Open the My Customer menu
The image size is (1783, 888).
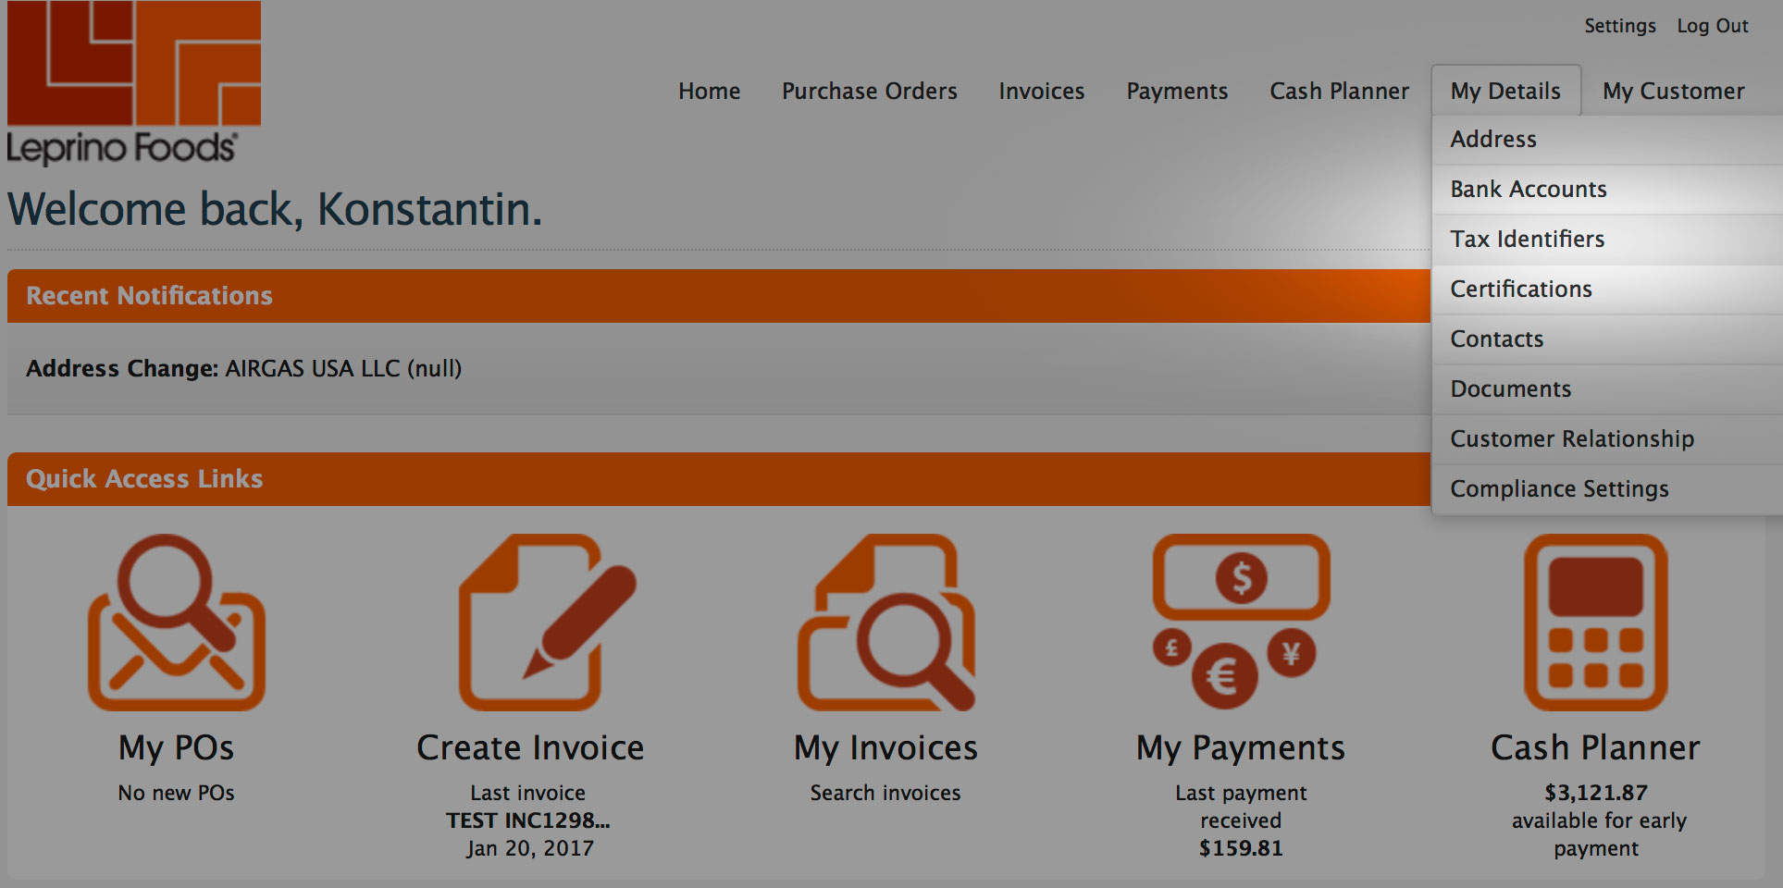point(1674,92)
